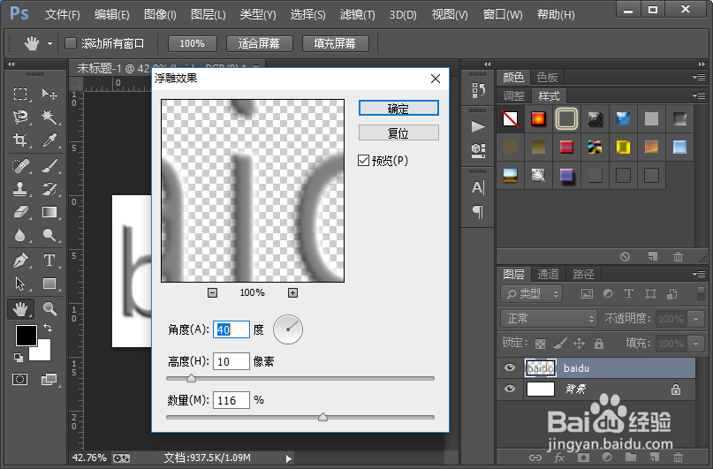
Task: Select the Magic Wand tool
Action: point(49,117)
